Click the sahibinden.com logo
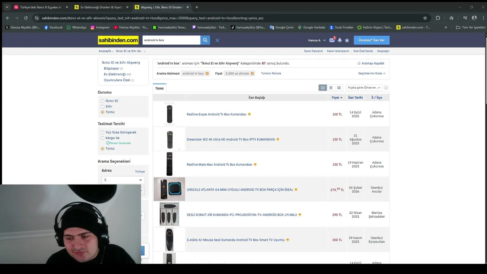Screen dimensions: 487x274 pyautogui.click(x=118, y=40)
